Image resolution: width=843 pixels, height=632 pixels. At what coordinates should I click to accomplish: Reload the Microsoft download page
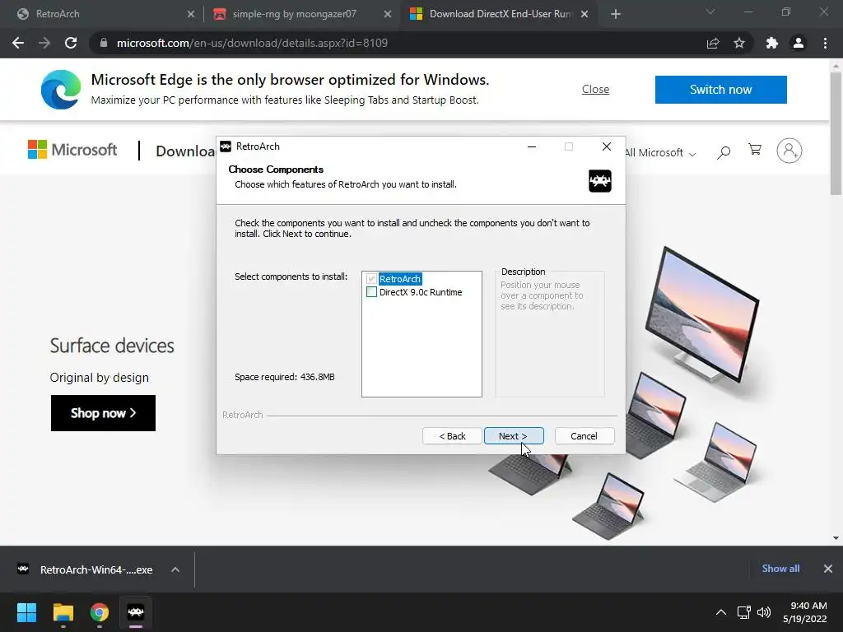(x=71, y=43)
